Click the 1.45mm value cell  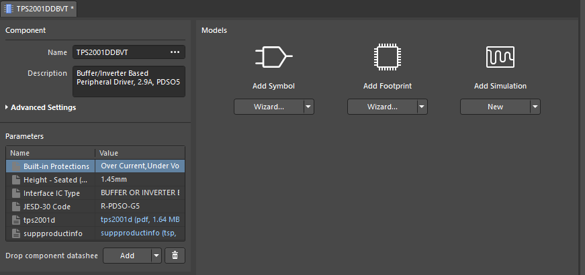(140, 179)
